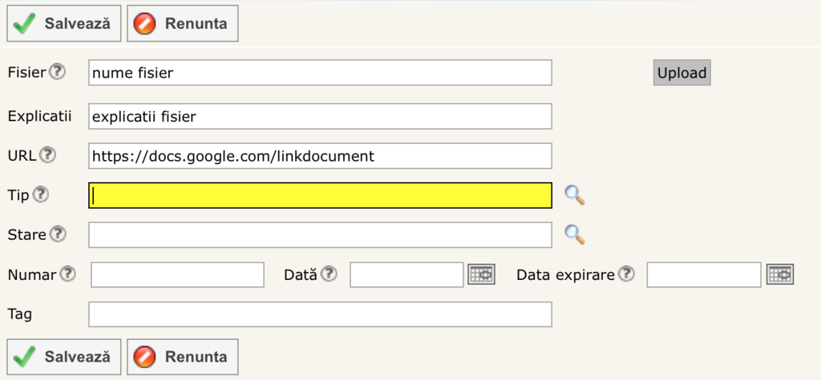Screen dimensions: 821x380
Task: Click the magnifier lookup icon next to Stare
Action: click(x=574, y=234)
